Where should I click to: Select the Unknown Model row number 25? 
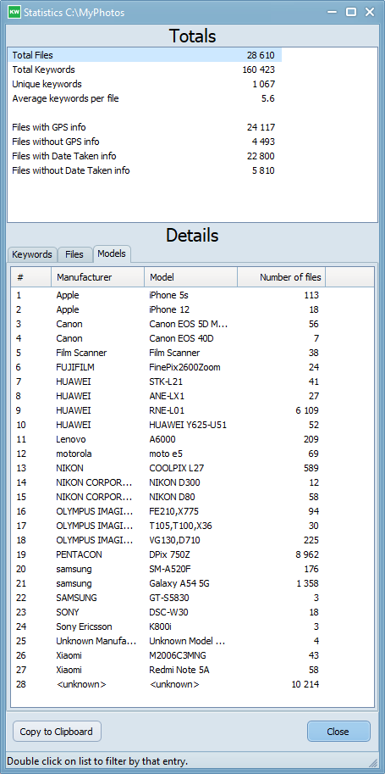pos(168,641)
